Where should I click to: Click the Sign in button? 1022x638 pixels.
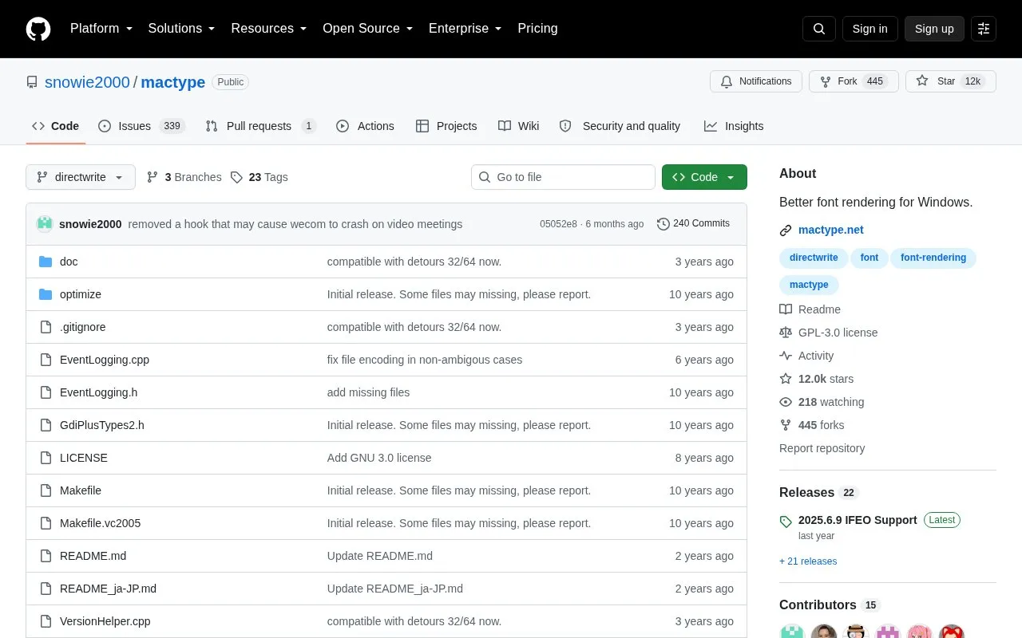pos(869,29)
